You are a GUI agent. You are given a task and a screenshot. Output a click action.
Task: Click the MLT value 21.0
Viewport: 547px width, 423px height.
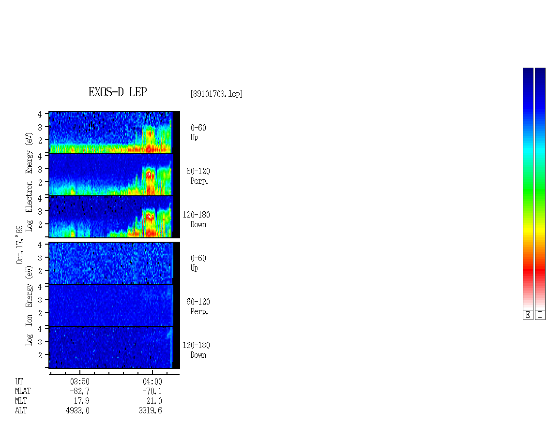pos(154,401)
